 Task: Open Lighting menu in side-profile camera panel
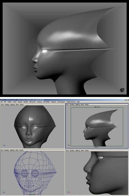point(78,105)
